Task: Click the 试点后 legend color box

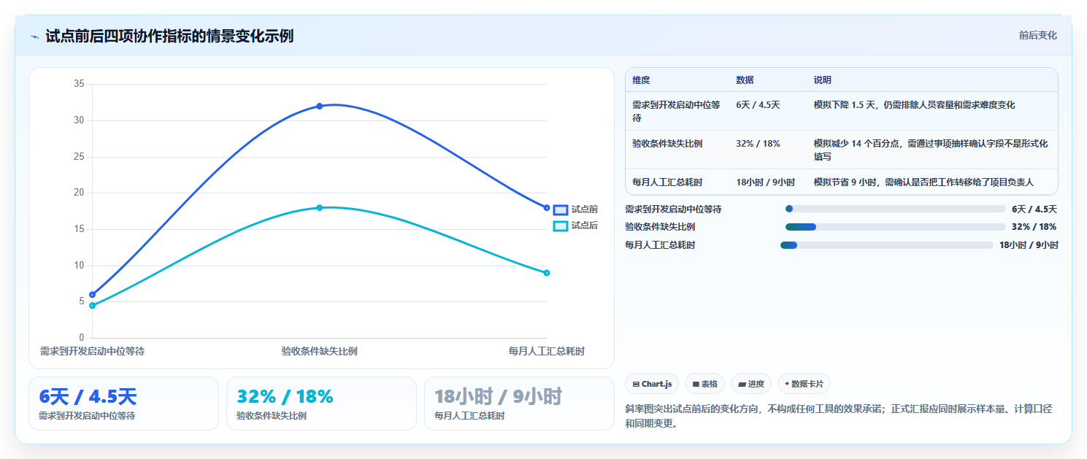Action: click(x=561, y=226)
